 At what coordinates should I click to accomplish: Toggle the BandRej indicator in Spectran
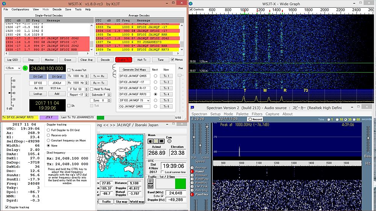pos(192,183)
